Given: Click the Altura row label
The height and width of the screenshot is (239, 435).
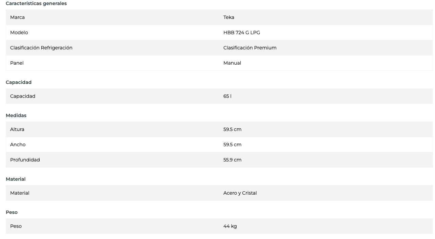Looking at the screenshot, I should [x=17, y=129].
